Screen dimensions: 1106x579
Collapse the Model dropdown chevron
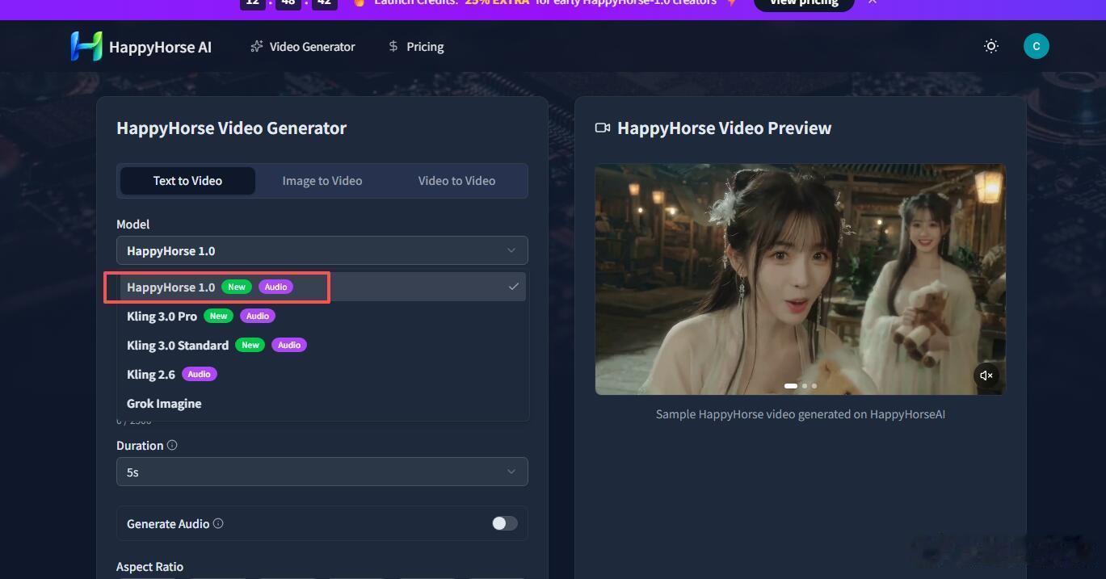click(511, 250)
